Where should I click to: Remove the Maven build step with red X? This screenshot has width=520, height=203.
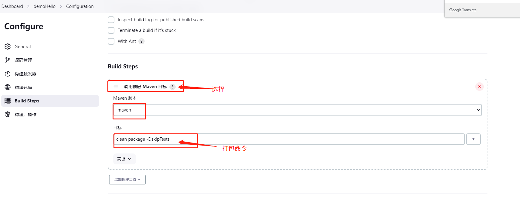coord(480,87)
